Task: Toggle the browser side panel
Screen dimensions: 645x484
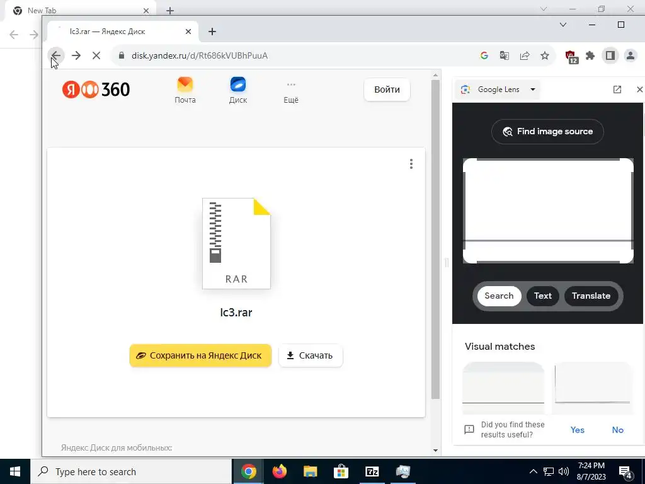Action: [610, 55]
